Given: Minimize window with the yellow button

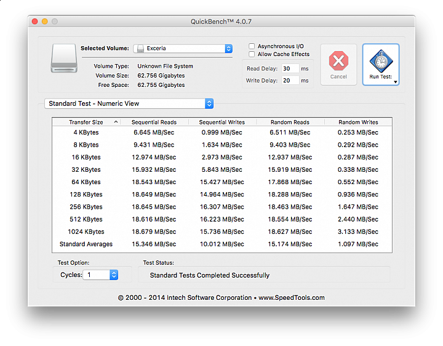Looking at the screenshot, I should pyautogui.click(x=45, y=22).
